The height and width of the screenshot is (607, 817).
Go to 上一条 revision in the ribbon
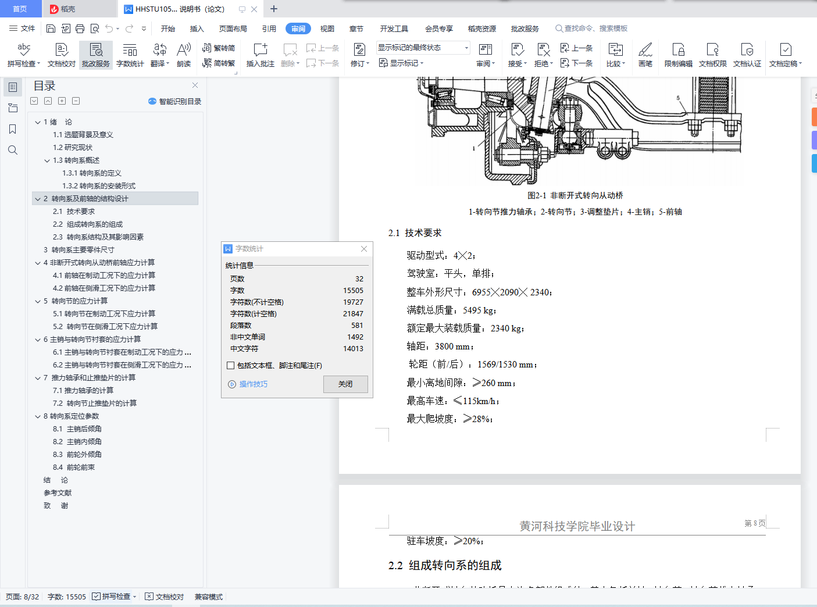(576, 48)
